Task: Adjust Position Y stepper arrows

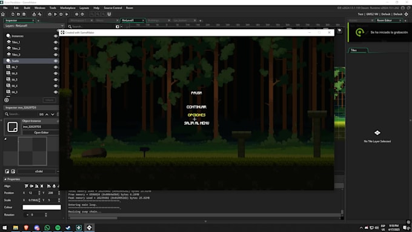Action: (59, 193)
